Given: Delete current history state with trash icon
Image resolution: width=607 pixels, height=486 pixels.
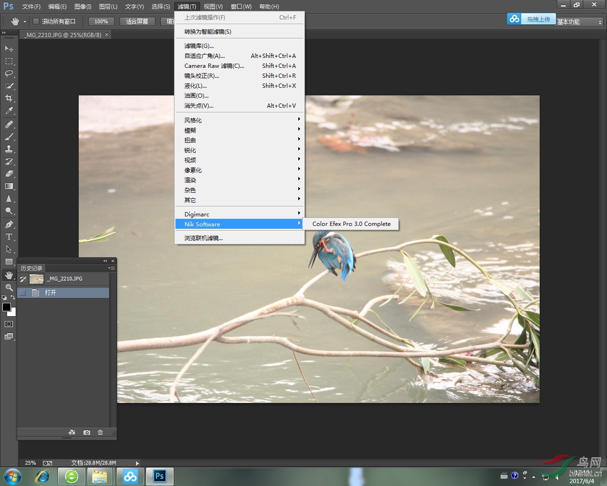Looking at the screenshot, I should click(x=100, y=432).
